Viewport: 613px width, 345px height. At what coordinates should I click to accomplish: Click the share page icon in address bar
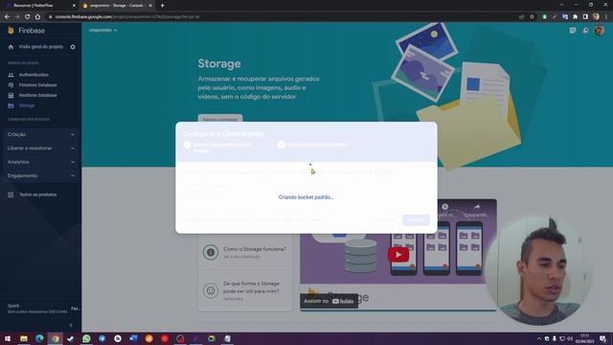point(521,17)
